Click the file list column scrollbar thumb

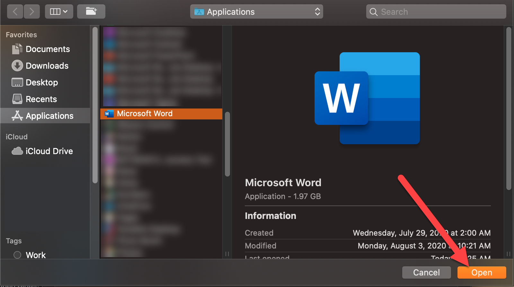pos(227,144)
